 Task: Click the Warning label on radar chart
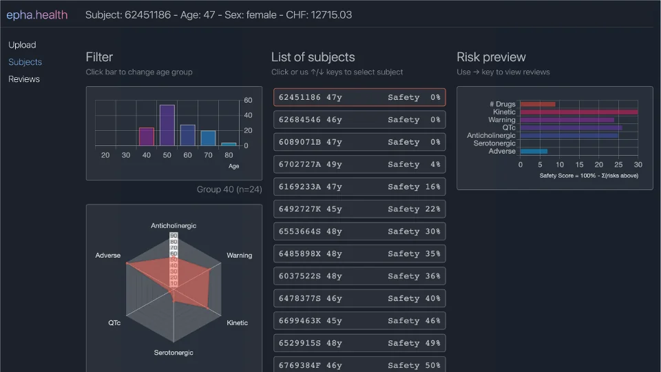pos(239,255)
